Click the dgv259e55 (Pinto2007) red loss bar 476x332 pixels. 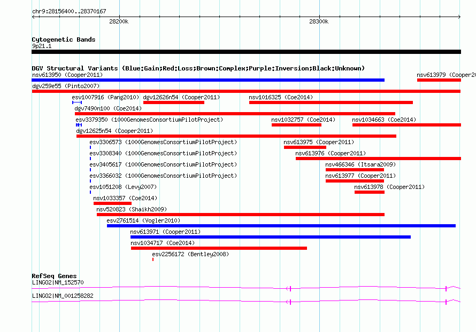coord(246,91)
